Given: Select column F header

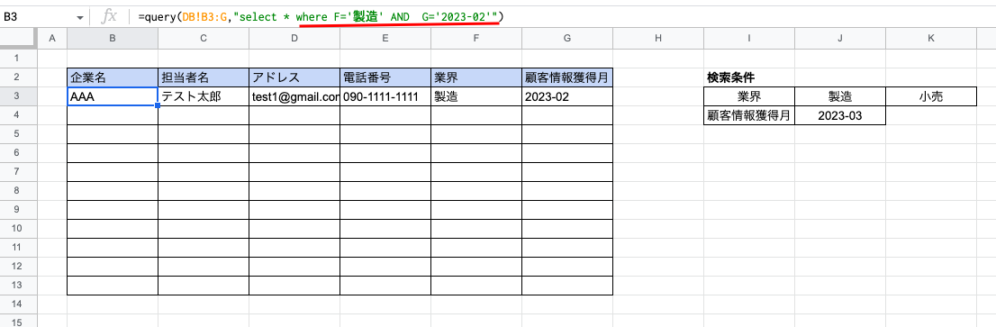Looking at the screenshot, I should 475,39.
